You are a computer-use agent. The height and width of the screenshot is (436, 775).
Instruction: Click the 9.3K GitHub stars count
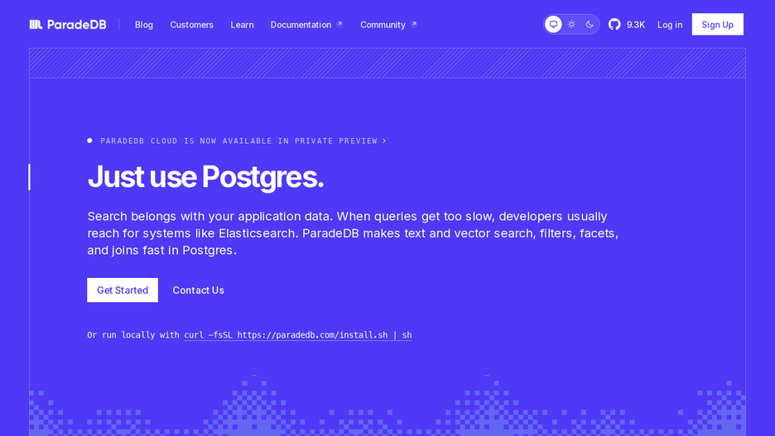pos(636,25)
